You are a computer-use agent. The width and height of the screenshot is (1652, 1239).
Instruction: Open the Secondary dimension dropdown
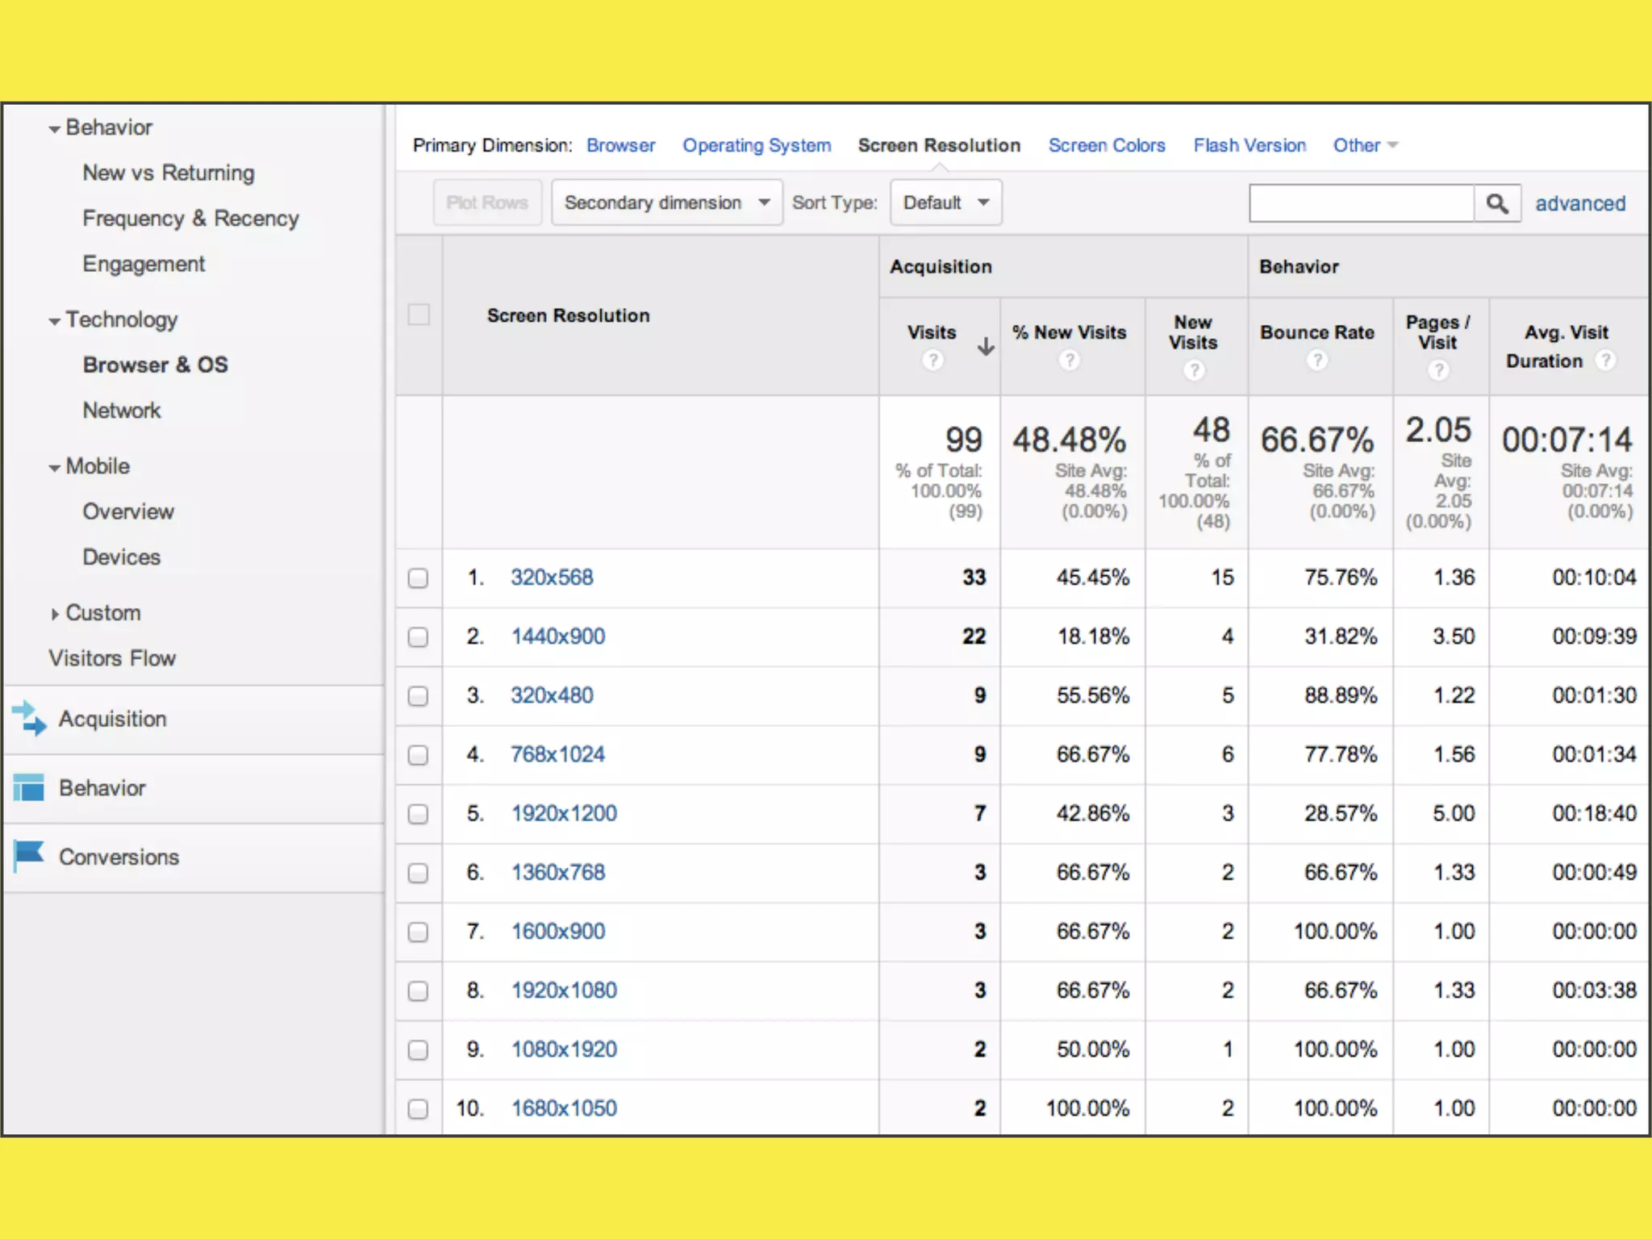point(666,202)
